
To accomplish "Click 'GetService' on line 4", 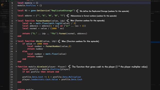I will click(x=43, y=10).
